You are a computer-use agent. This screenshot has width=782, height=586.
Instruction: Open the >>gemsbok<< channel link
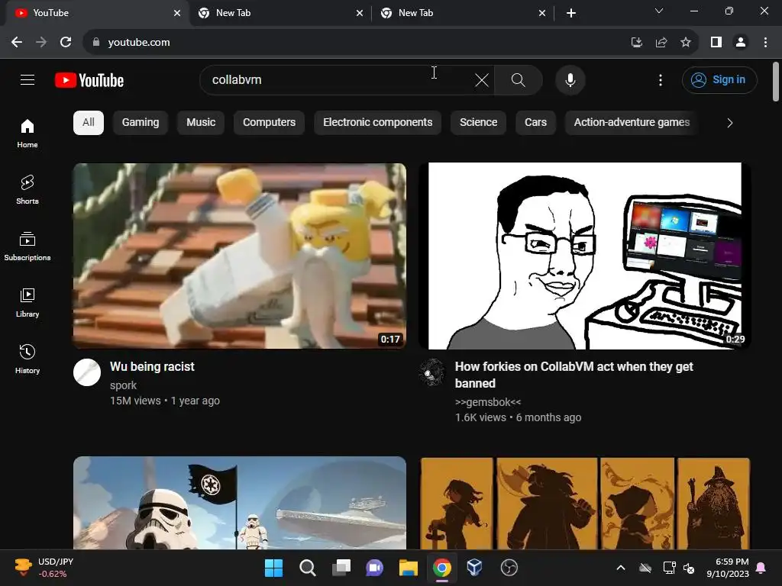pyautogui.click(x=488, y=402)
